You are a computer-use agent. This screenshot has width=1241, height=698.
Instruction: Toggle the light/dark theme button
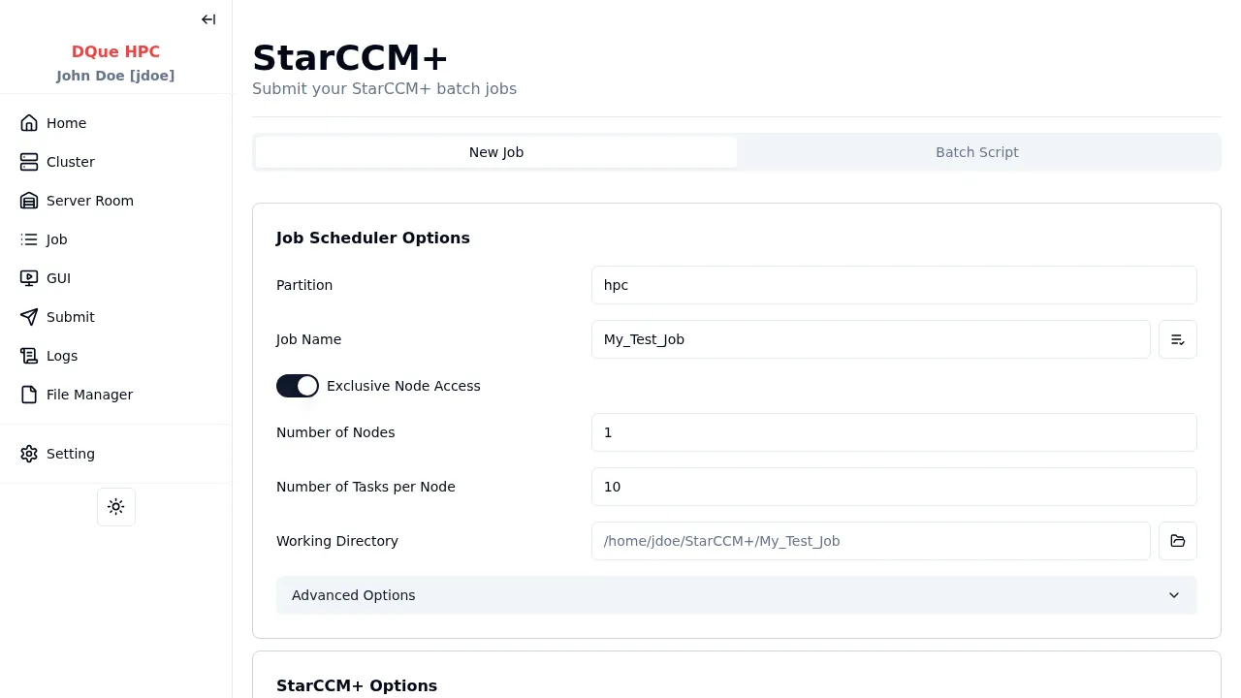tap(116, 507)
